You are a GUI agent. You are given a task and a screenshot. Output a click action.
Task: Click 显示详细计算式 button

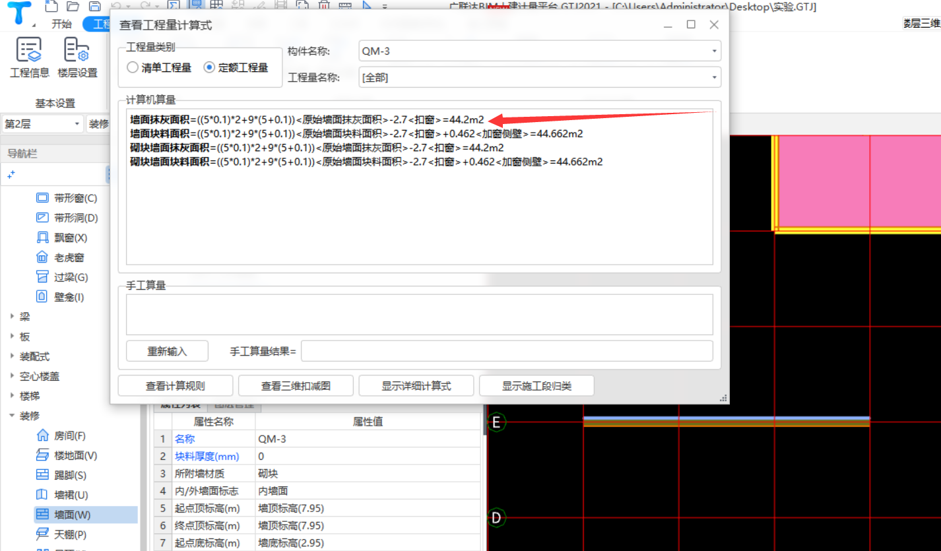click(x=416, y=386)
